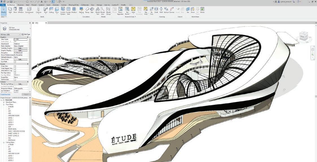Image resolution: width=317 pixels, height=162 pixels.
Task: Open the Annotate ribbon tab
Action: 56,5
